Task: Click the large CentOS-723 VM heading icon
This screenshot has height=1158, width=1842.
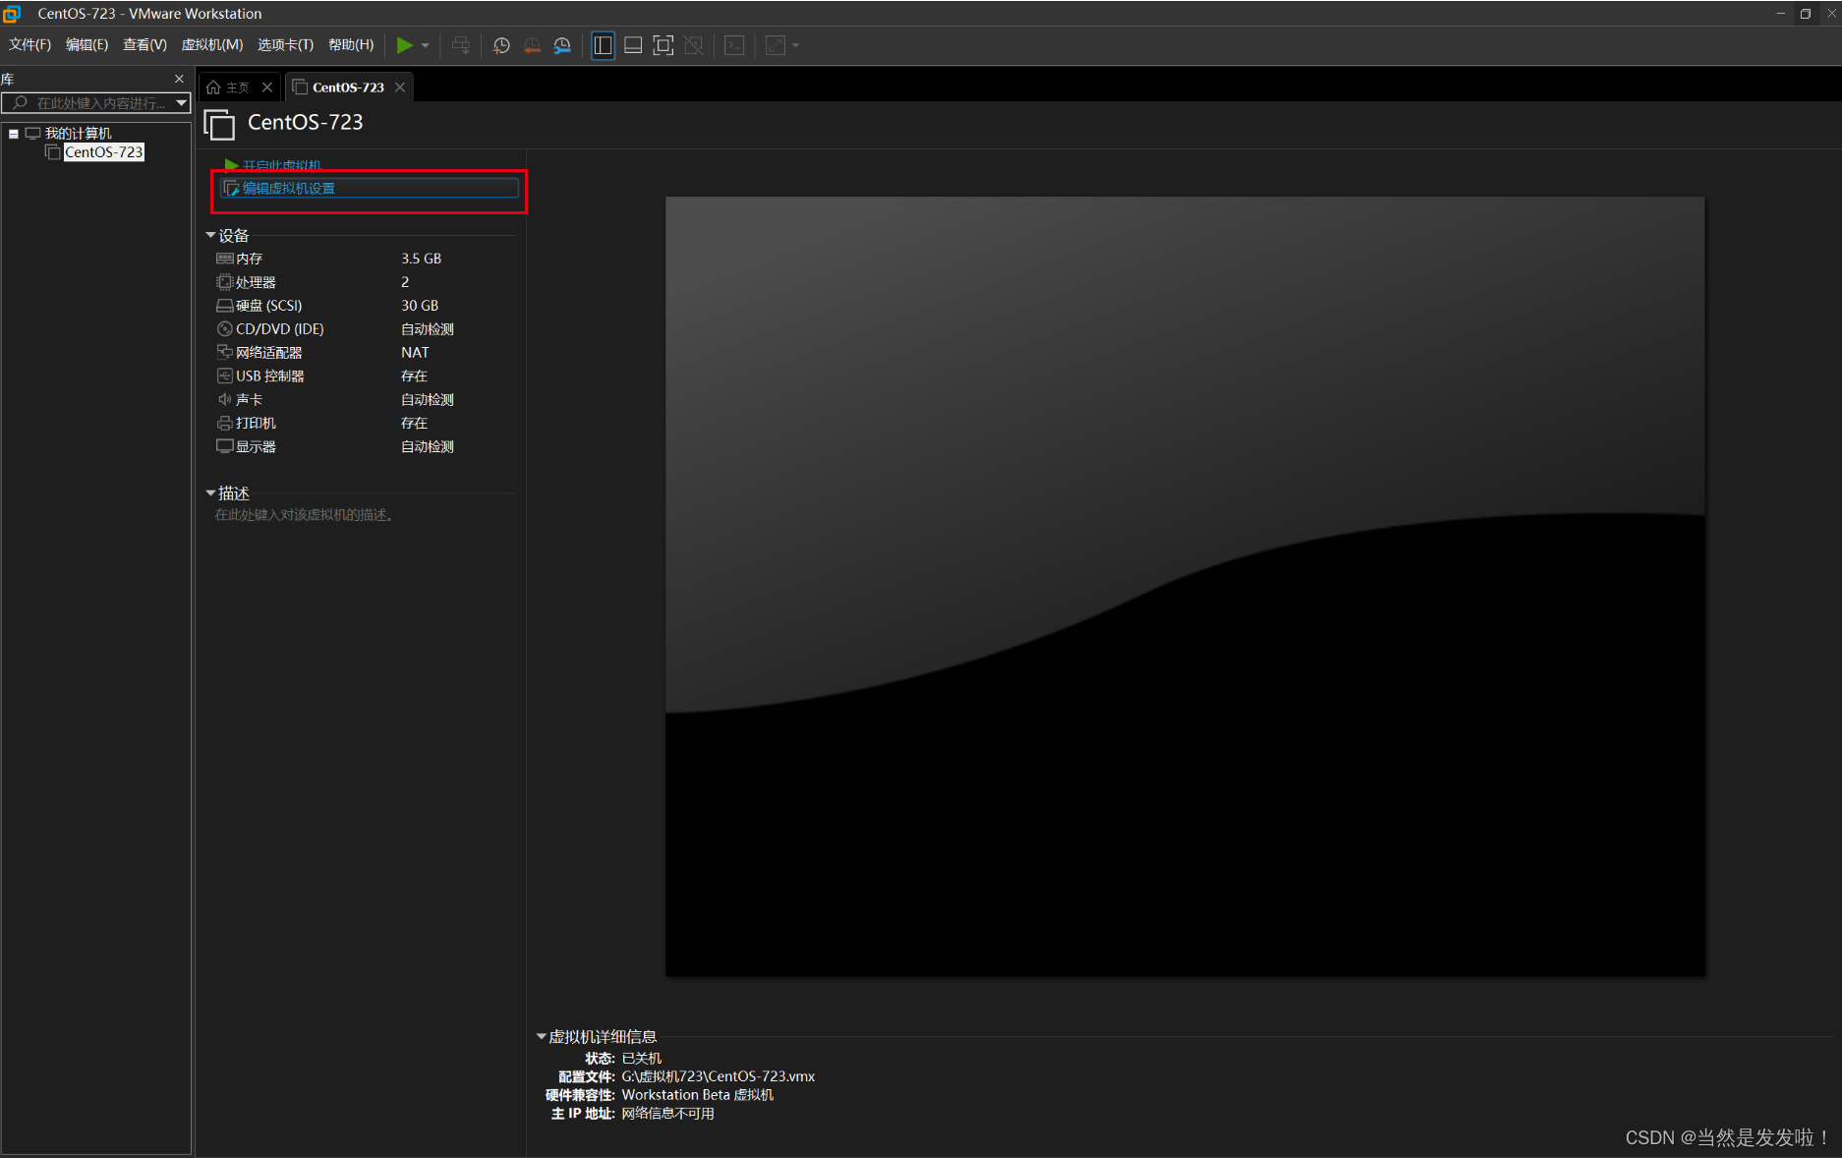Action: click(219, 124)
